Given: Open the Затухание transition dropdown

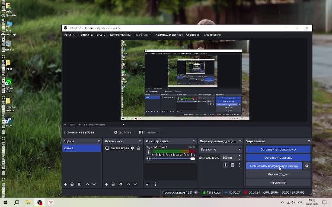Looking at the screenshot, I should [220, 149].
